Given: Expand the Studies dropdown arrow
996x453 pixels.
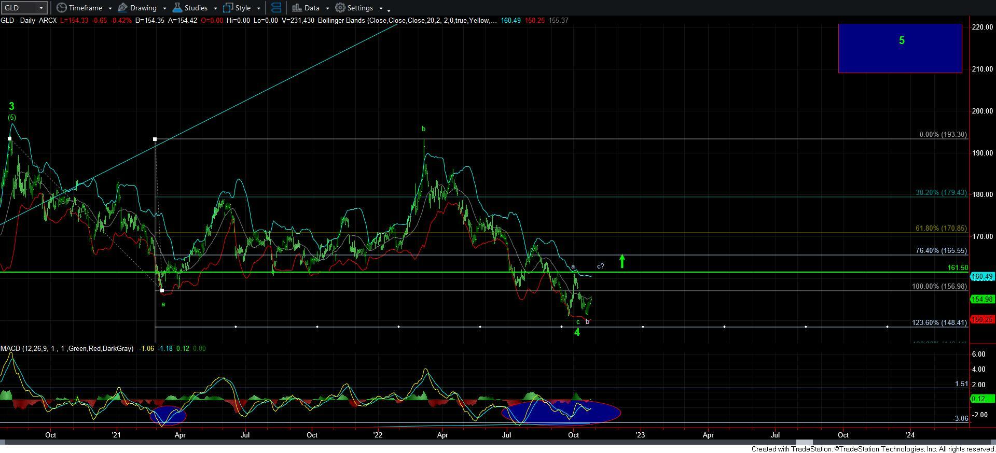Looking at the screenshot, I should pos(215,8).
